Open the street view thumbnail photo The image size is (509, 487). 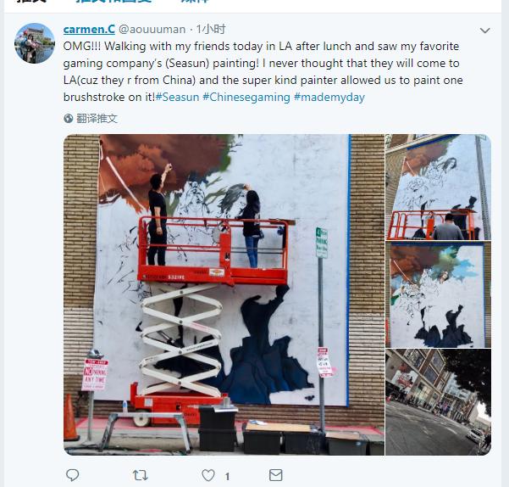click(x=438, y=402)
